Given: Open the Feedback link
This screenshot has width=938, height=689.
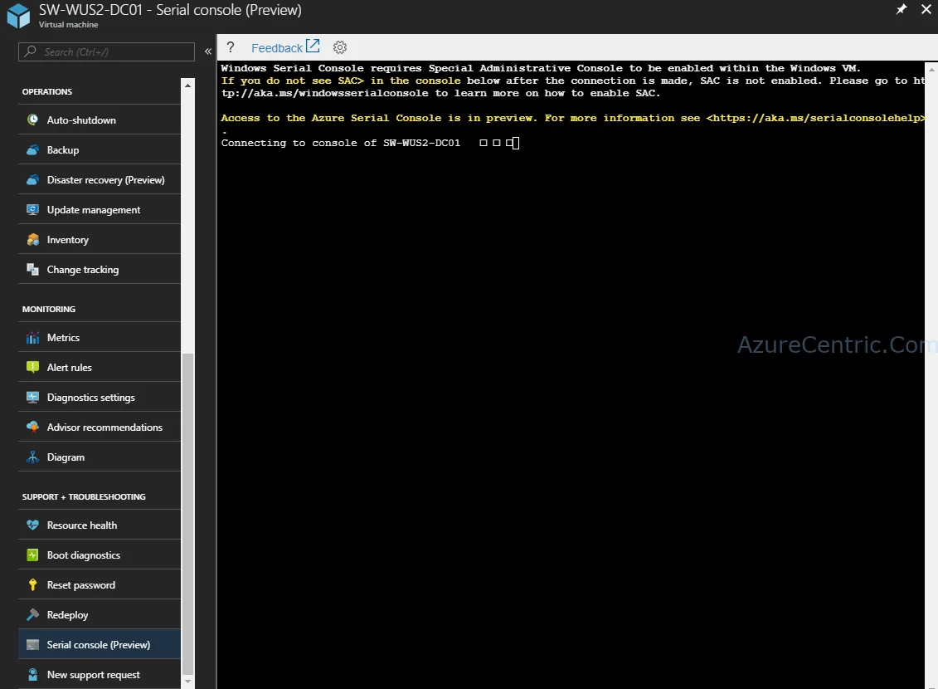Looking at the screenshot, I should (x=285, y=47).
